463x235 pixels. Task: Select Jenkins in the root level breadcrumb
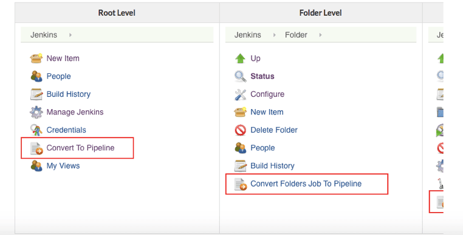coord(44,35)
